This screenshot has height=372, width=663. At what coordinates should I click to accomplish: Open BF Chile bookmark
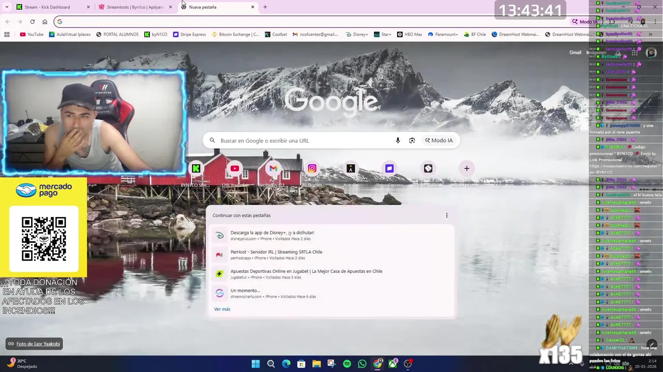pos(474,35)
